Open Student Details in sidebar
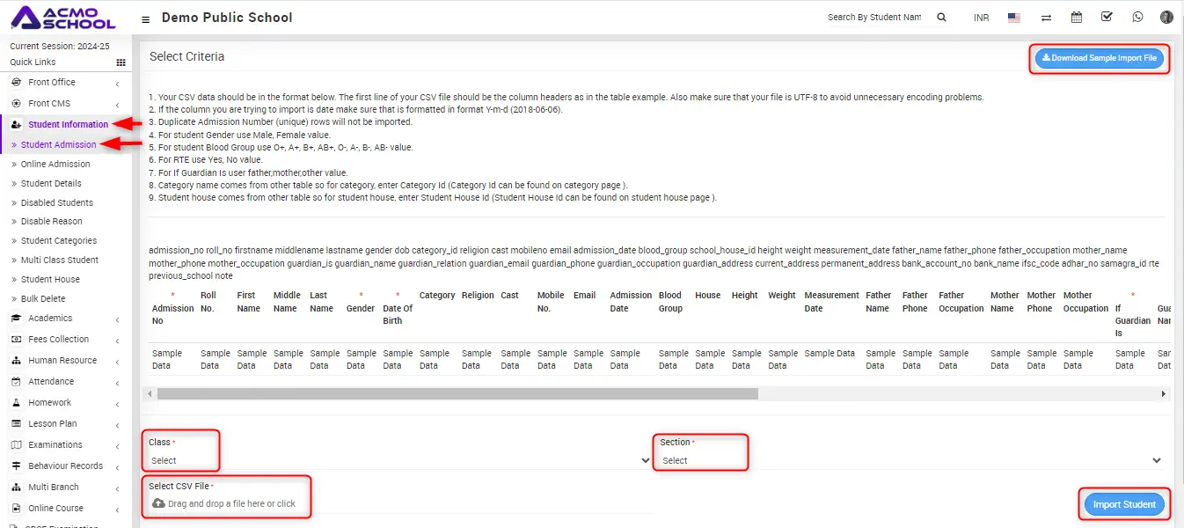 51,184
